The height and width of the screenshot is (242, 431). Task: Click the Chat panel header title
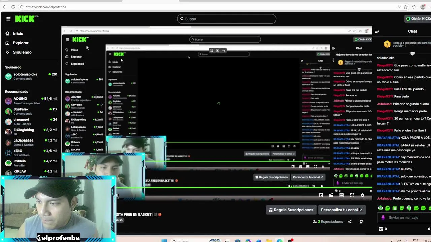tap(412, 31)
